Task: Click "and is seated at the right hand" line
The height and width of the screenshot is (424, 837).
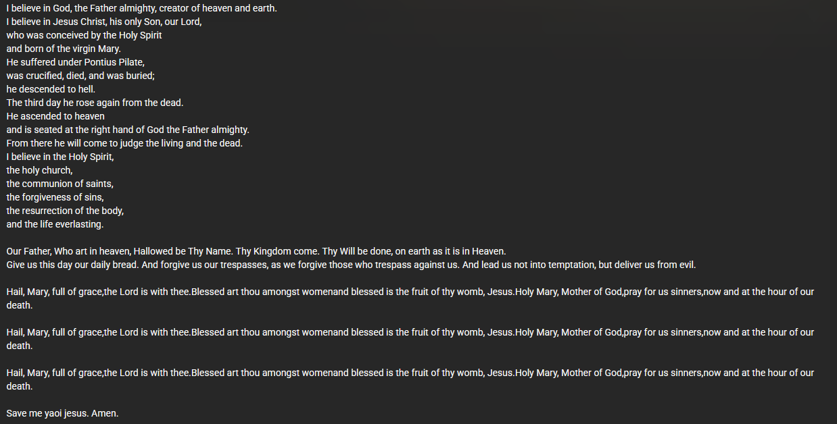Action: (x=128, y=130)
